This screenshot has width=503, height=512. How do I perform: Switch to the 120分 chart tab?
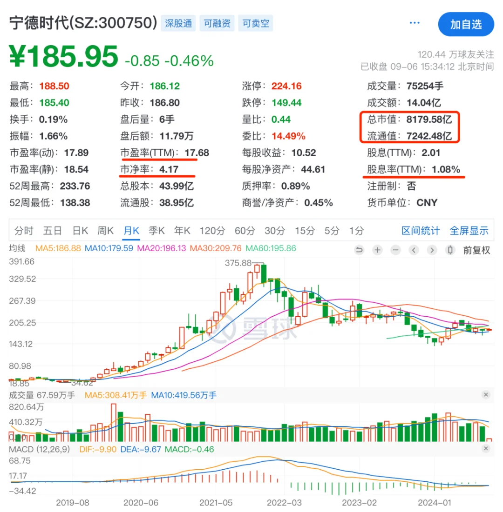click(x=212, y=231)
